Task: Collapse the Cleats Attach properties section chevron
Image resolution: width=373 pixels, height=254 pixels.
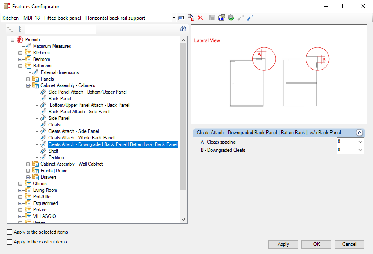Action: (359, 133)
